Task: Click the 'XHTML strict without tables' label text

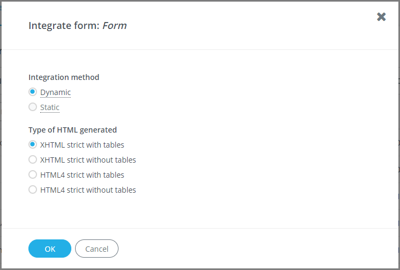Action: 88,160
